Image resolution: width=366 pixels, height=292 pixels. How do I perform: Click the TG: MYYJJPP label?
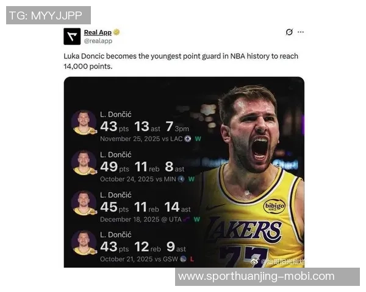click(48, 15)
